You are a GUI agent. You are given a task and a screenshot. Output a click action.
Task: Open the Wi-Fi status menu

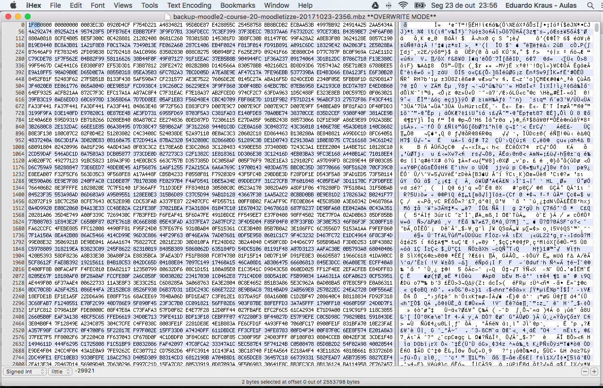pyautogui.click(x=403, y=5)
